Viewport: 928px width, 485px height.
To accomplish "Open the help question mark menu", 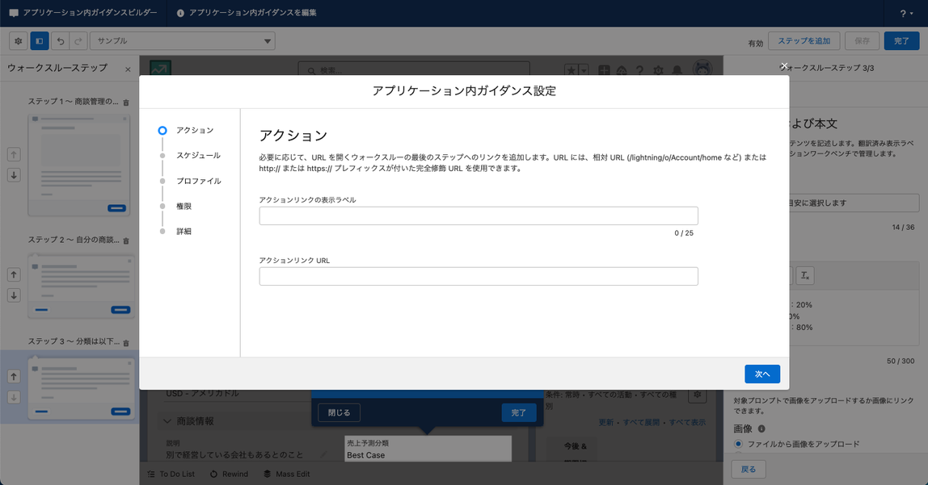I will [905, 13].
